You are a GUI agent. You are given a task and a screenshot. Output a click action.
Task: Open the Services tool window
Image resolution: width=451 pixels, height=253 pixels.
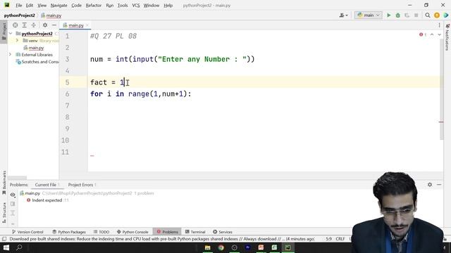pyautogui.click(x=223, y=232)
